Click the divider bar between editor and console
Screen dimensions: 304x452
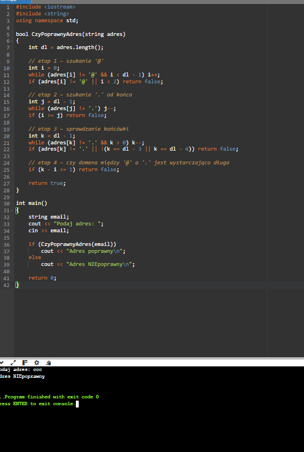pyautogui.click(x=152, y=358)
